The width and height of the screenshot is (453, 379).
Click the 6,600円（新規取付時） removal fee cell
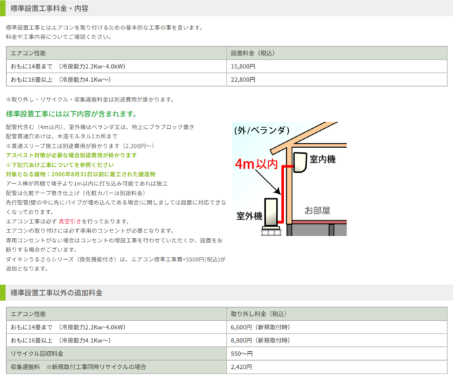tap(260, 327)
